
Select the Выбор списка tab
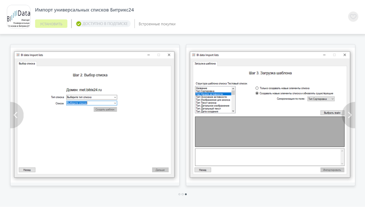coord(27,63)
